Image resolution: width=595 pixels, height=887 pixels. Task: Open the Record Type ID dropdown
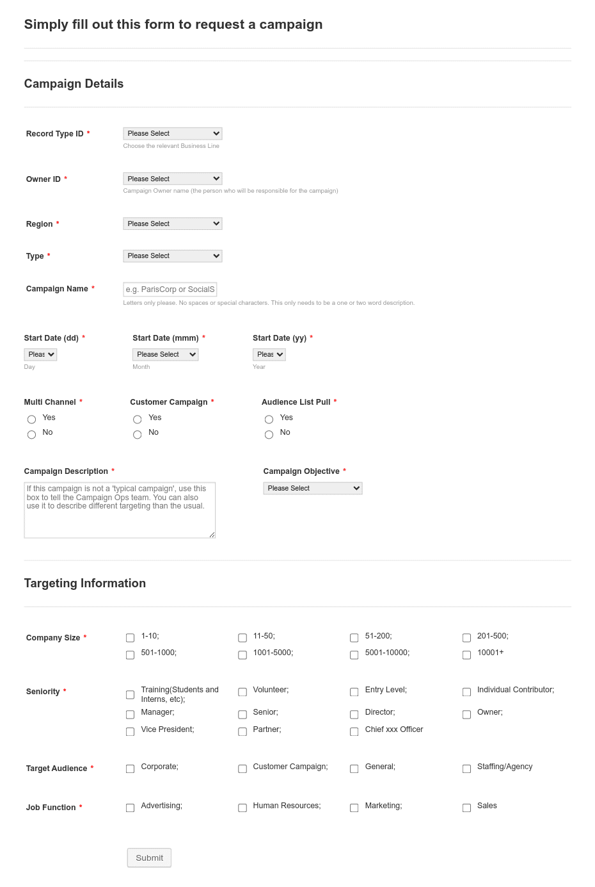coord(172,133)
